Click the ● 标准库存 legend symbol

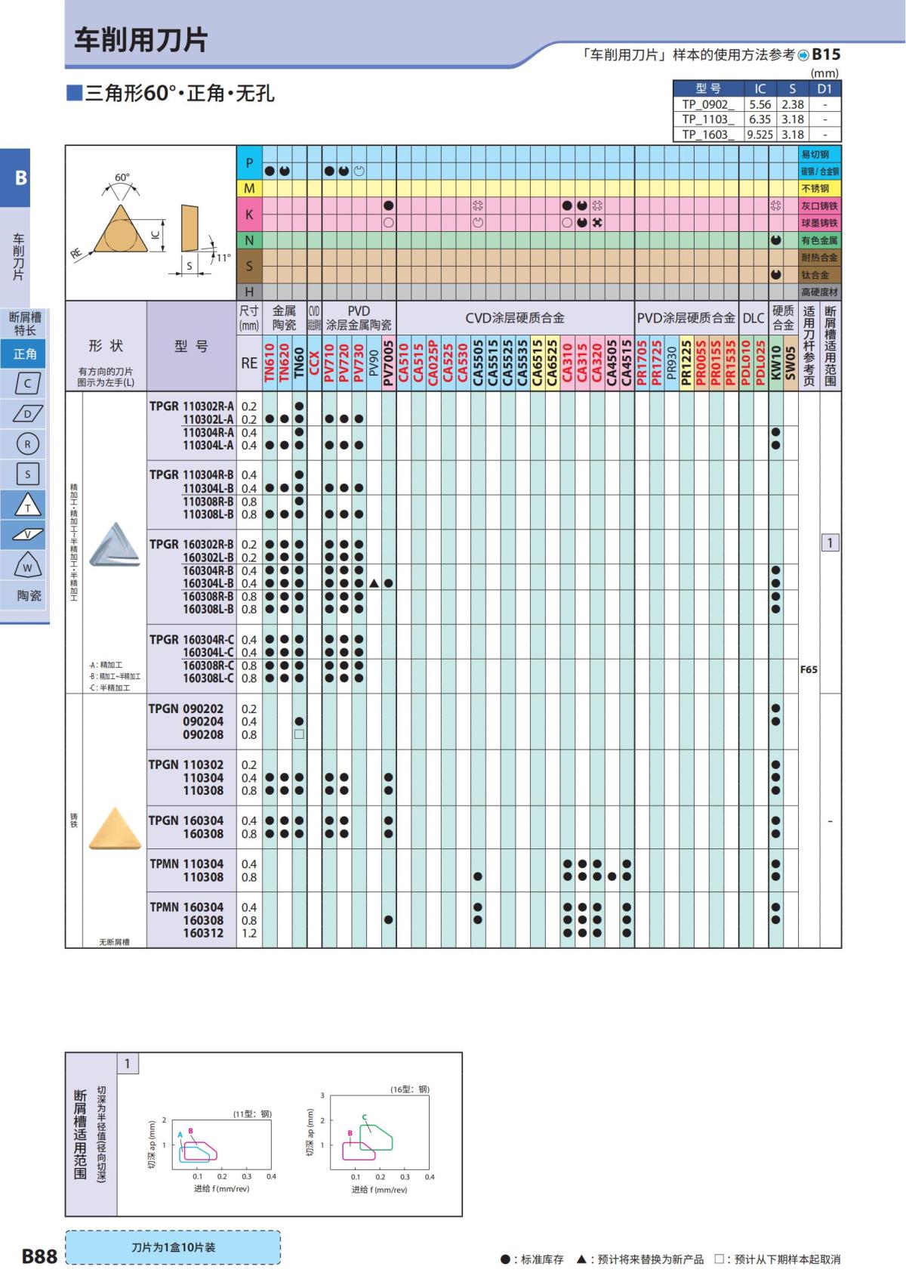coord(505,1259)
